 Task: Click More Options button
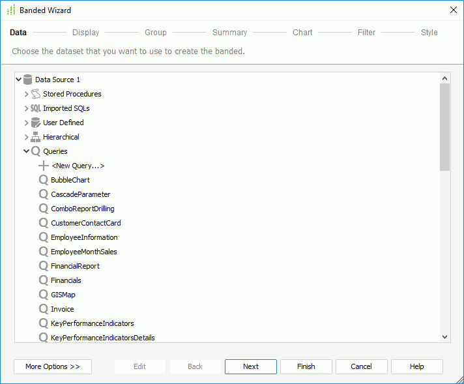point(53,366)
